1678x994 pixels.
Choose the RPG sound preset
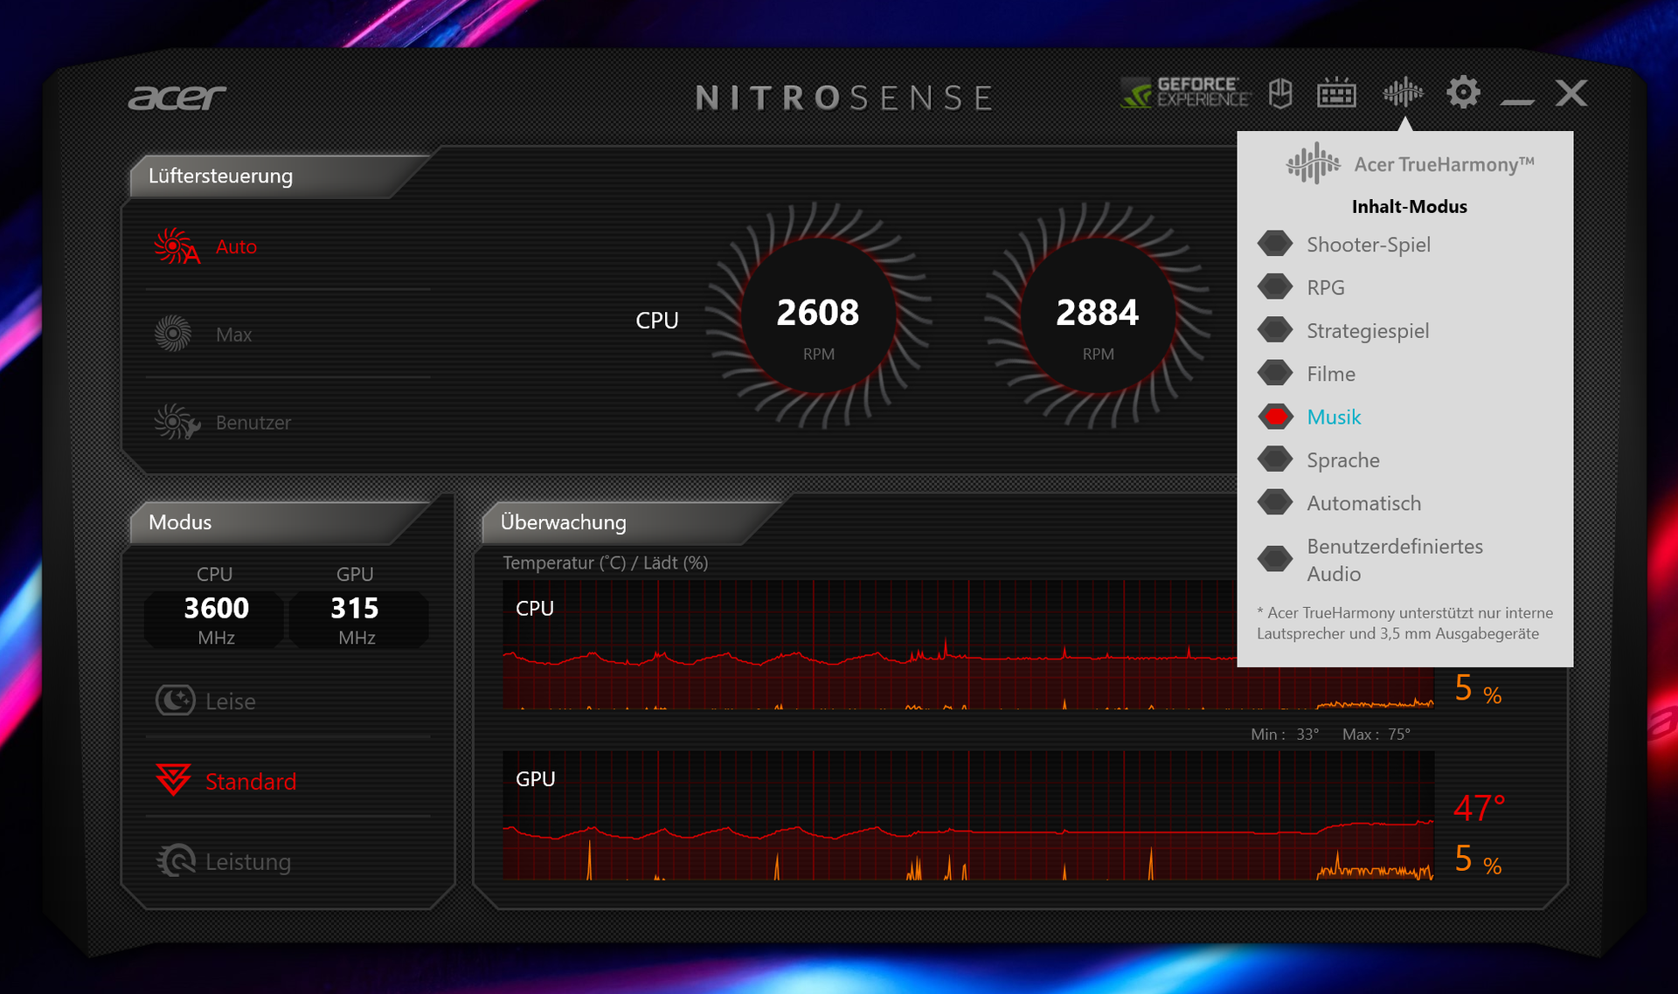(x=1325, y=287)
